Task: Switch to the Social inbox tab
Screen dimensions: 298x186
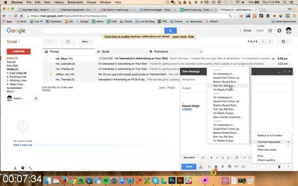Action: [121, 52]
